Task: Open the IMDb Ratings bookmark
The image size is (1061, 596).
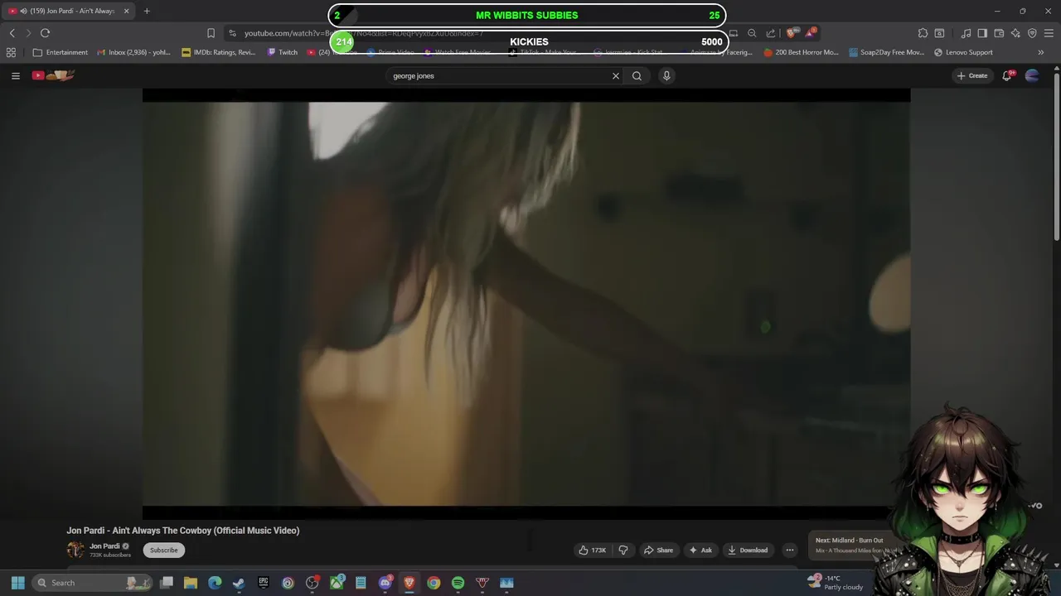Action: point(219,52)
